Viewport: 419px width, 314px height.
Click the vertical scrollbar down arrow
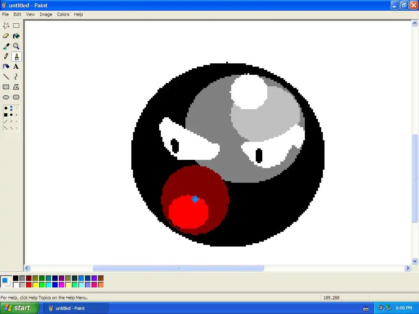[x=415, y=261]
